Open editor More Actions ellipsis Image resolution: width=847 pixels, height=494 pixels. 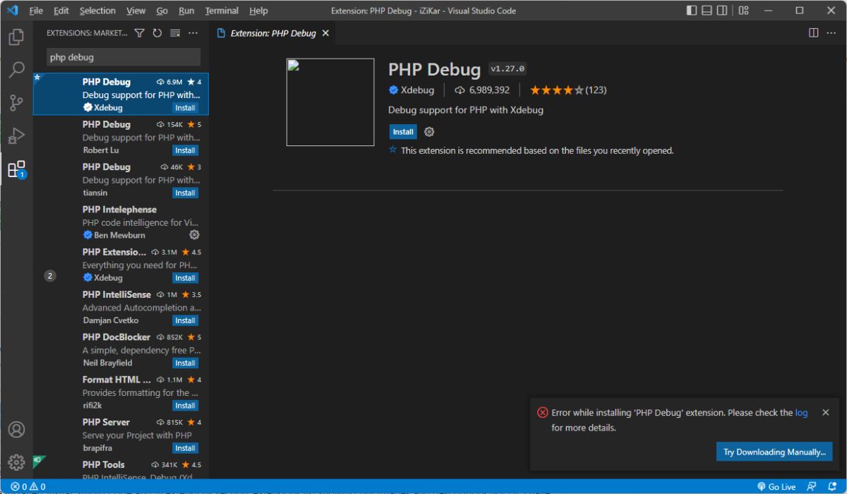831,33
